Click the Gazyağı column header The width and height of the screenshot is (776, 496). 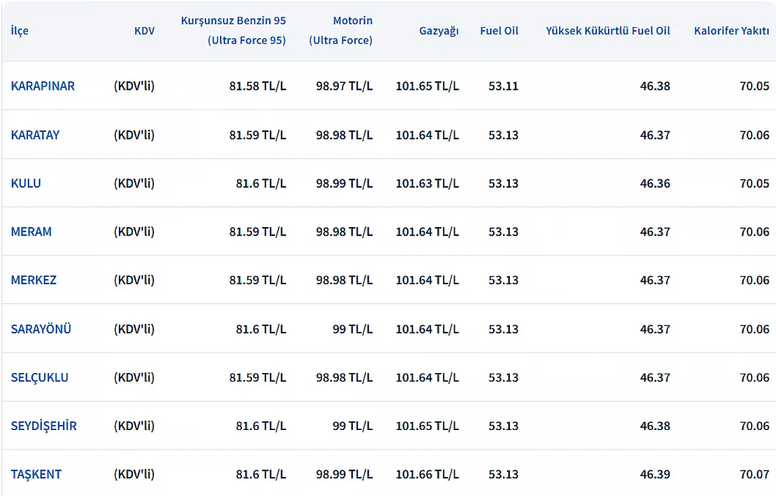click(x=439, y=31)
